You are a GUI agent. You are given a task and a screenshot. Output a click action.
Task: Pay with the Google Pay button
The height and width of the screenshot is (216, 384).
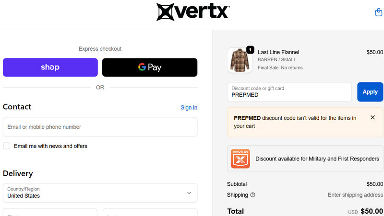coord(149,68)
